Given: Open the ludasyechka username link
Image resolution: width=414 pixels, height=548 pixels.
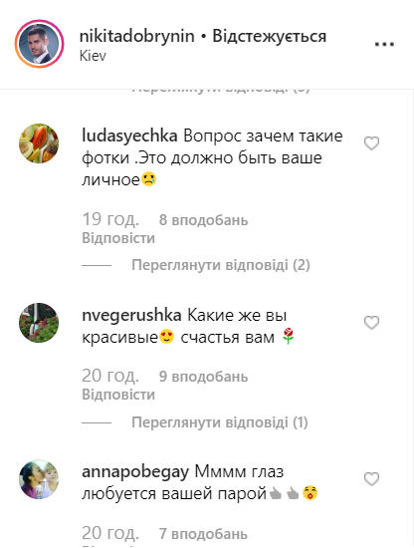Looking at the screenshot, I should (129, 137).
